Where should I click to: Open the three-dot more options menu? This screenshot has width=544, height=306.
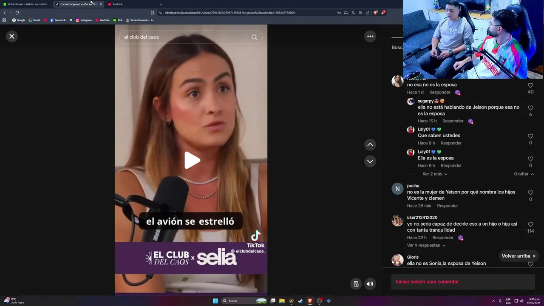pos(370,37)
